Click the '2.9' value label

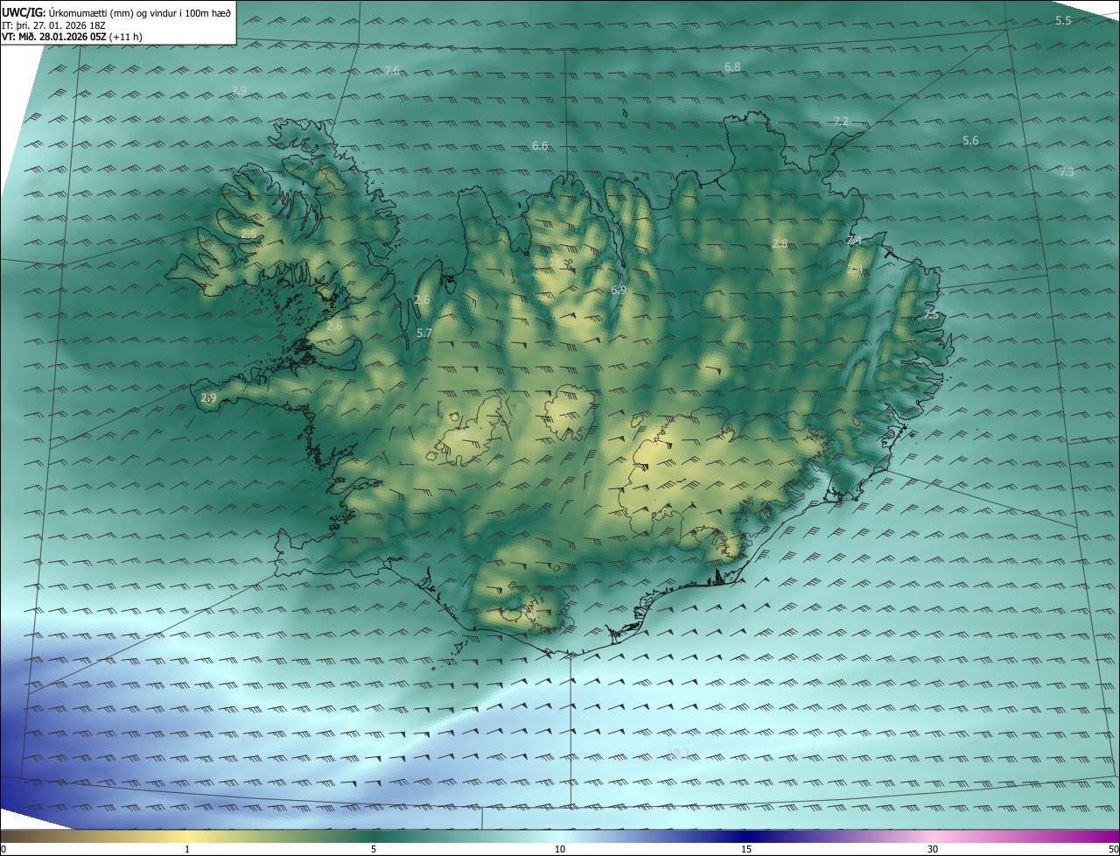(x=208, y=397)
